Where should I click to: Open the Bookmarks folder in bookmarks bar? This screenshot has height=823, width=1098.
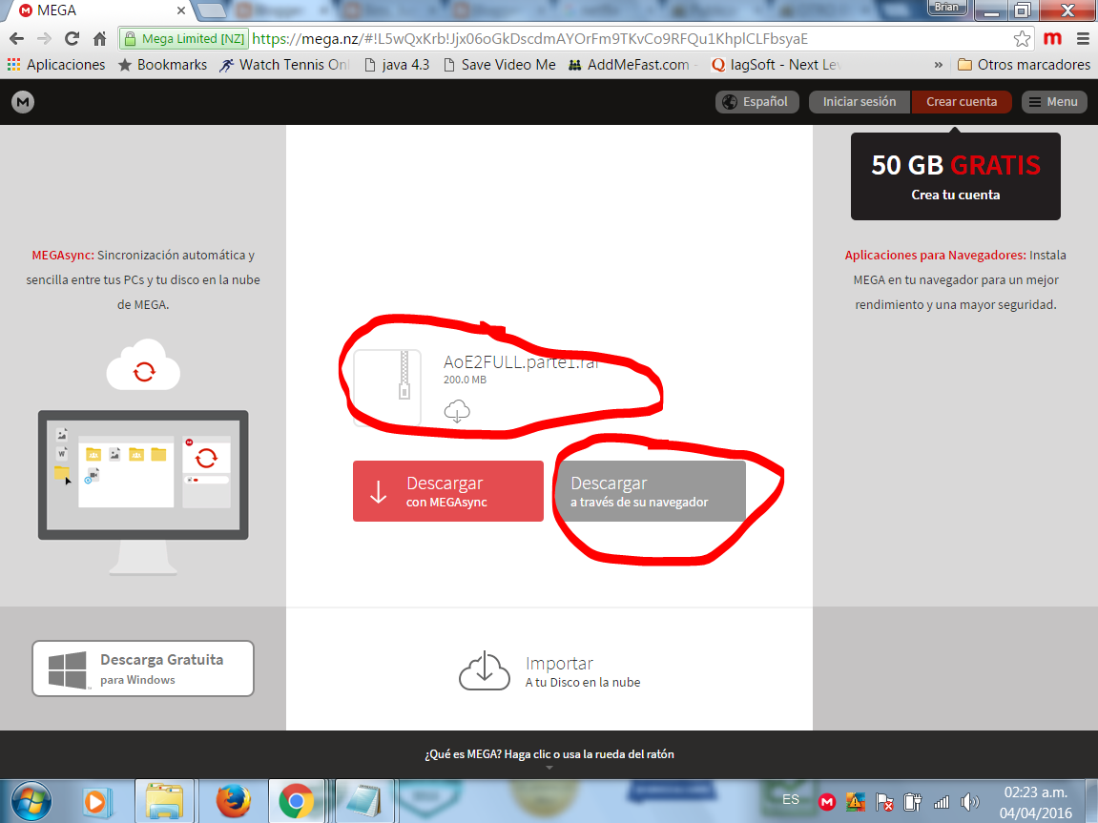click(x=162, y=65)
